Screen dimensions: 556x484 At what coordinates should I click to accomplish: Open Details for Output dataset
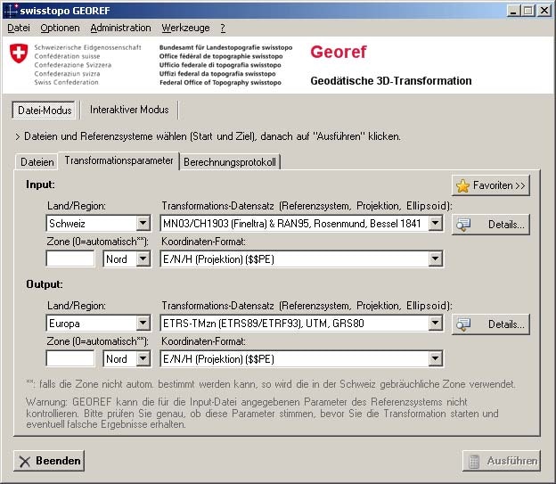click(491, 324)
